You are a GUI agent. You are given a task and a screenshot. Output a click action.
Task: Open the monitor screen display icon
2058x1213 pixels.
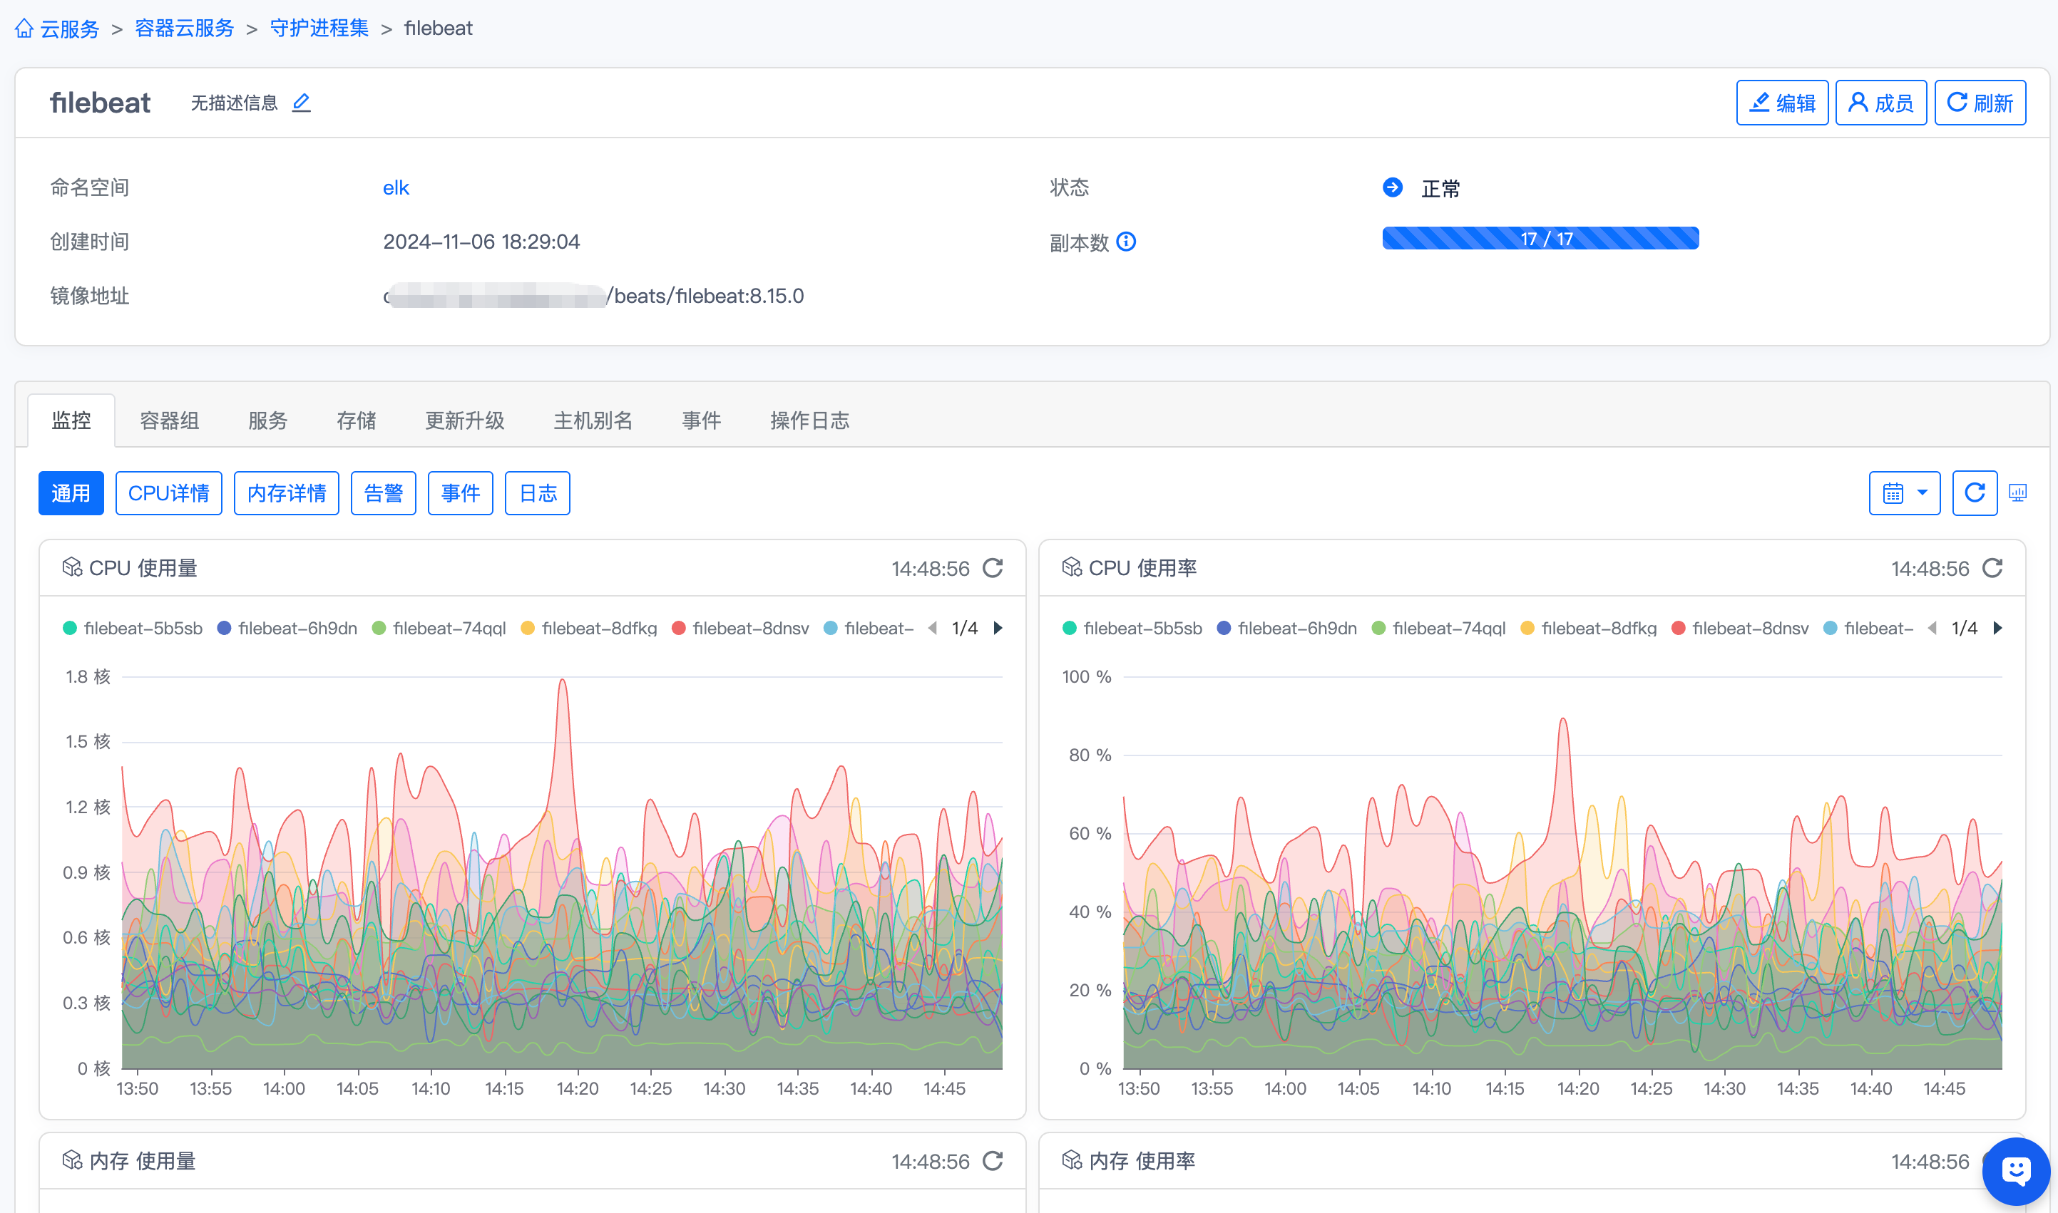(2017, 493)
